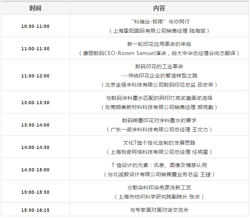Select the 14:00-14:30 time slot

coord(35,147)
